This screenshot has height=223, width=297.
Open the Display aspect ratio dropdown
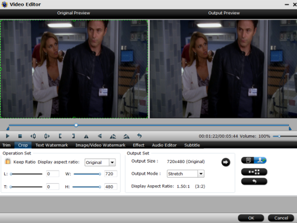point(112,162)
